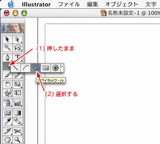The height and width of the screenshot is (144, 160).
Task: Select the Hand tool
Action: coord(8,140)
